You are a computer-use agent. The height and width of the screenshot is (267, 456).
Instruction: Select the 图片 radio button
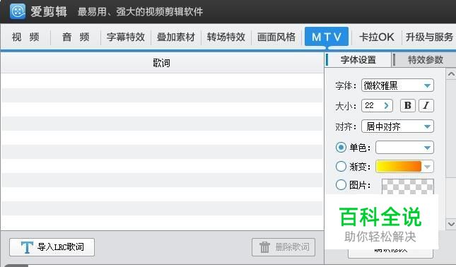click(x=341, y=184)
